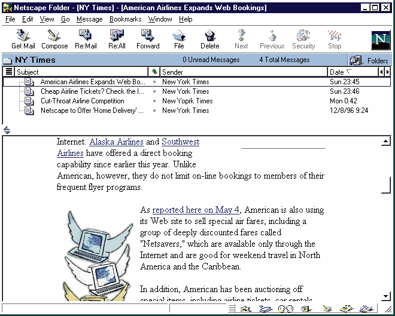Viewport: 395px width, 316px height.
Task: Click the message pane collapse arrows
Action: pyautogui.click(x=7, y=130)
